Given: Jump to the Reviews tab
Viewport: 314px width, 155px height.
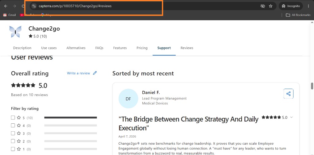Looking at the screenshot, I should [x=187, y=48].
